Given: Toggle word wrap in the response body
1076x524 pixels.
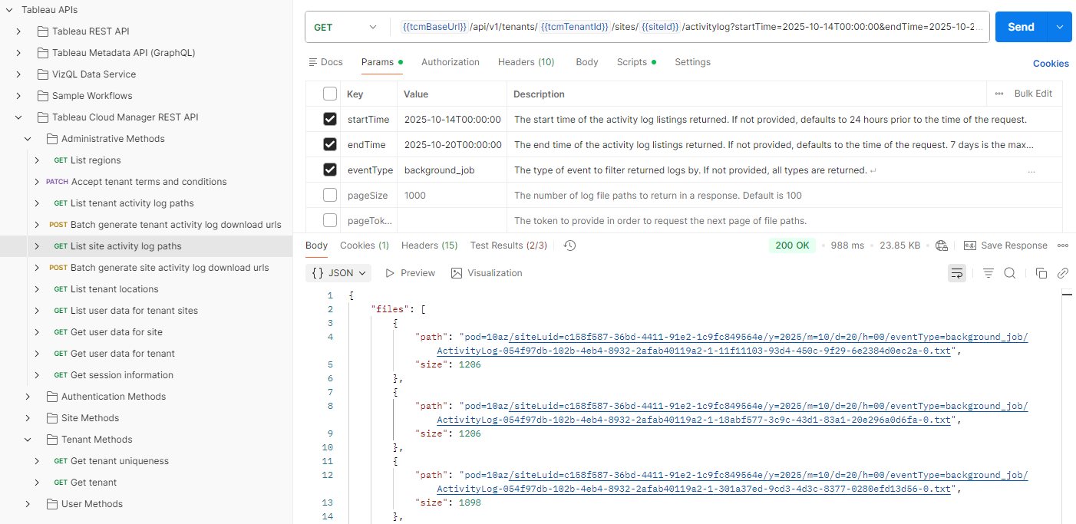Looking at the screenshot, I should tap(956, 272).
